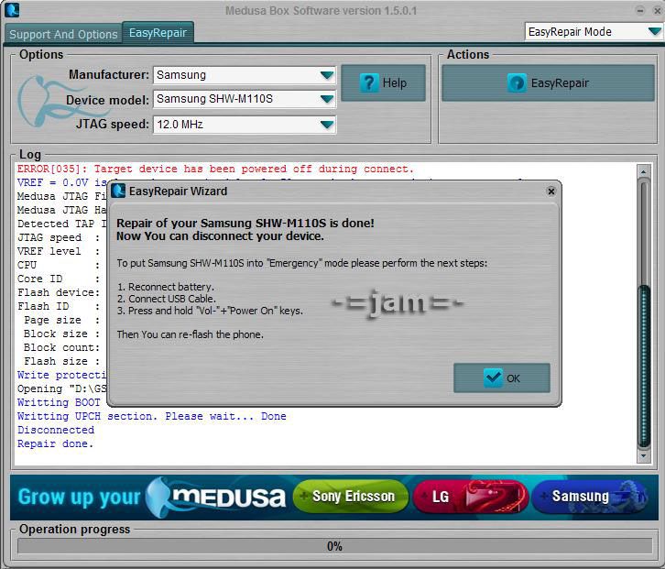
Task: Select the EasyRepair tab
Action: [158, 33]
